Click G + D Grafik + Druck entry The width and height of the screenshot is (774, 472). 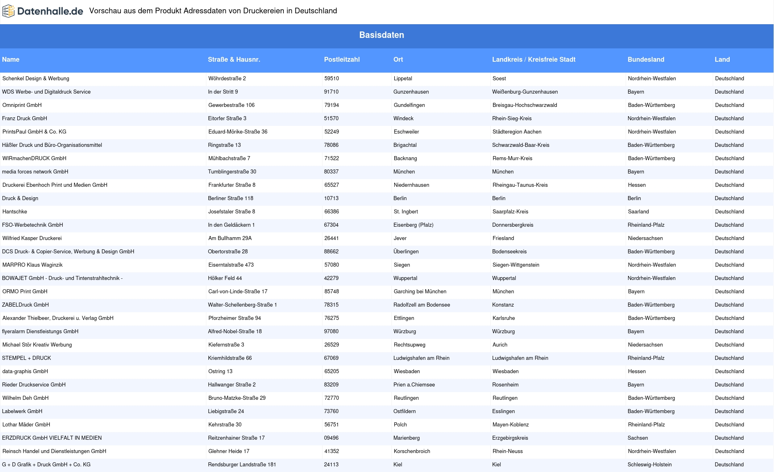pyautogui.click(x=46, y=465)
